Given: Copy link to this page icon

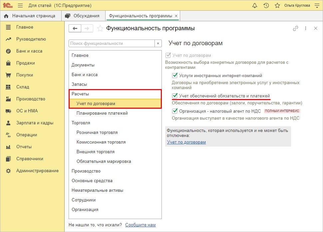Looking at the screenshot, I should click(295, 28).
